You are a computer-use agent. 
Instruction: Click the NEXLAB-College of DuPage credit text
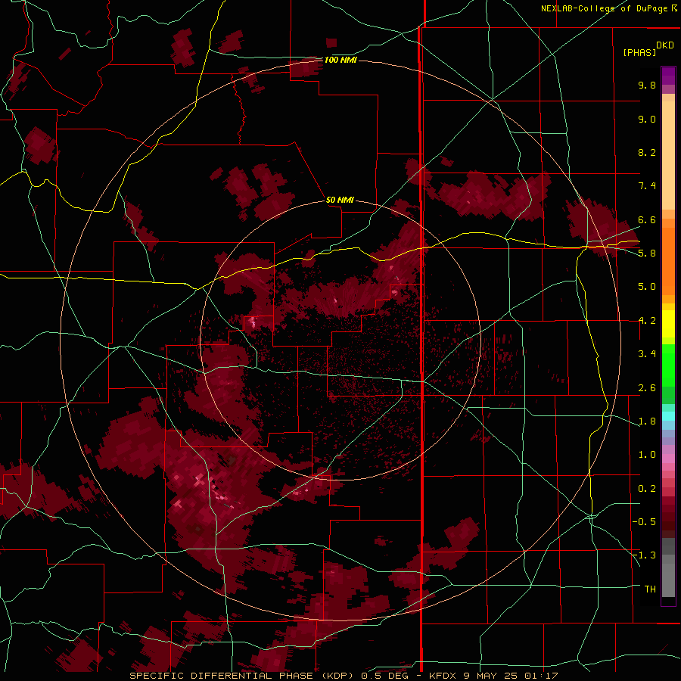pyautogui.click(x=609, y=8)
